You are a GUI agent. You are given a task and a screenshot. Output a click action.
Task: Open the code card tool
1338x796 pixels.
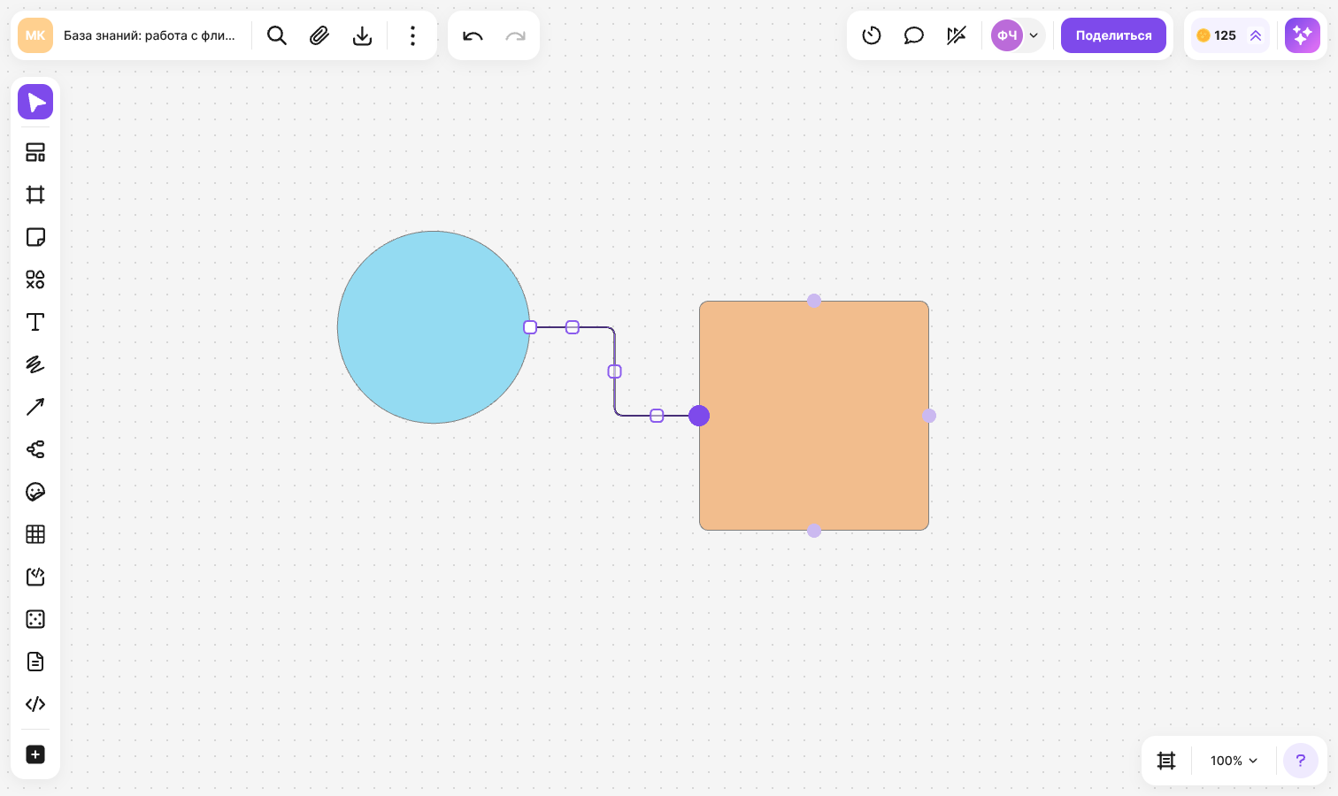(35, 577)
